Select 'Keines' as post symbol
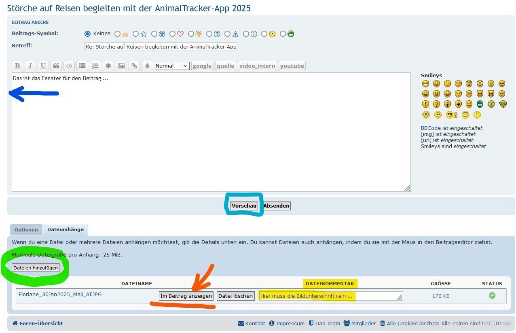The image size is (516, 333). (87, 34)
